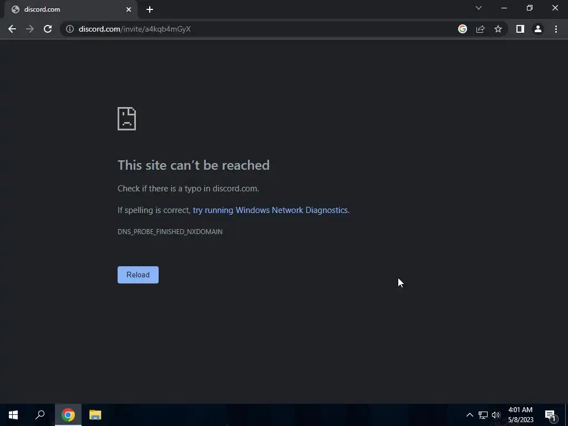Open Windows taskbar search
Image resolution: width=568 pixels, height=426 pixels.
pyautogui.click(x=40, y=415)
